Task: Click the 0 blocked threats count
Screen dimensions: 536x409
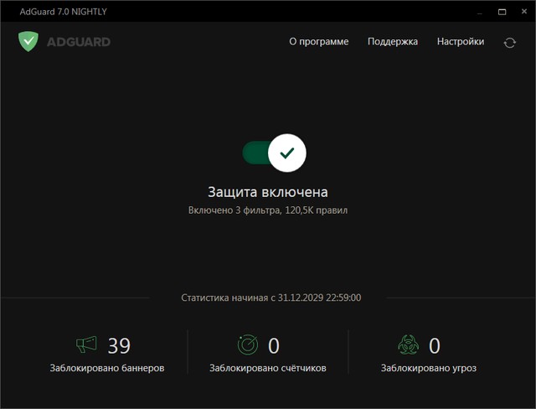Action: pyautogui.click(x=435, y=346)
